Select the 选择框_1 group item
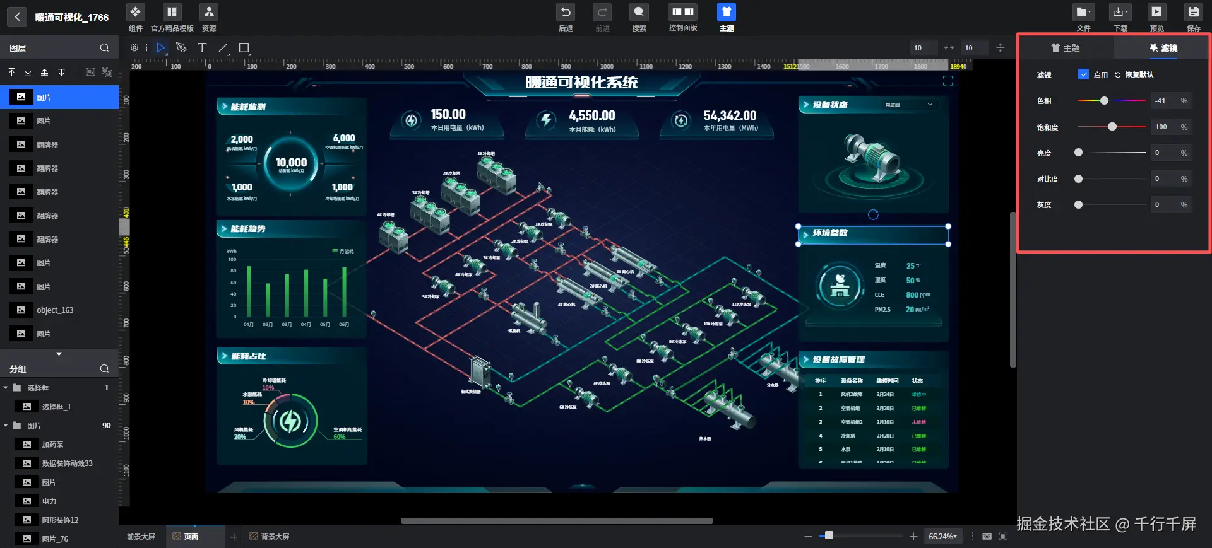Viewport: 1212px width, 548px height. click(59, 407)
